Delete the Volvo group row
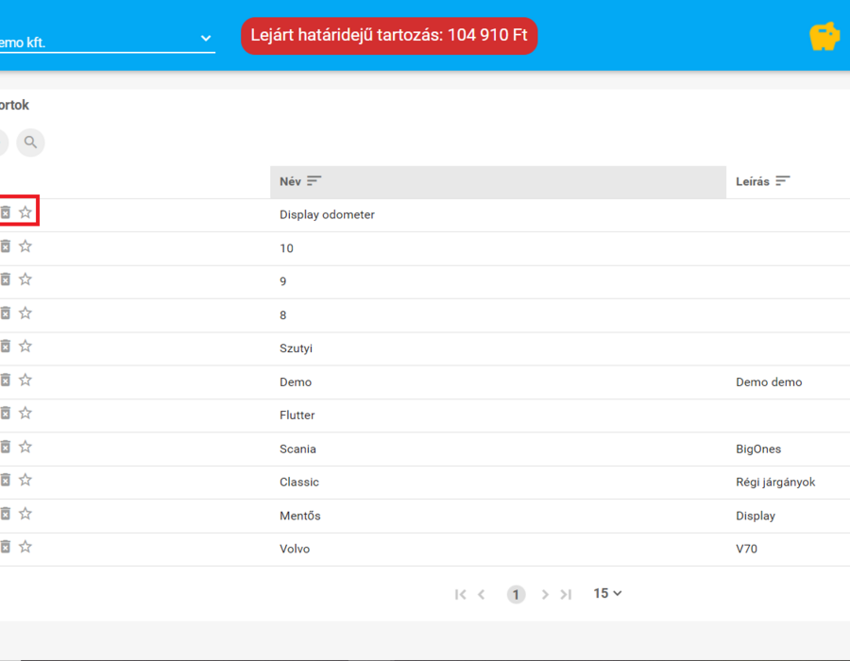The width and height of the screenshot is (850, 661). [5, 547]
